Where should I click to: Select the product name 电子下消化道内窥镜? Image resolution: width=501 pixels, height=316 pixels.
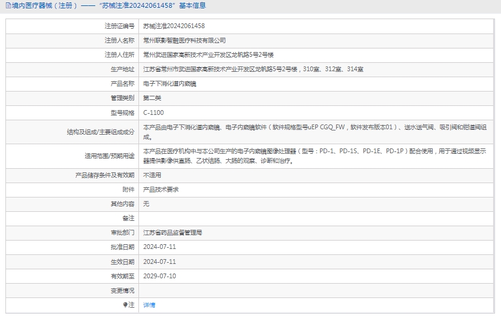(x=170, y=84)
